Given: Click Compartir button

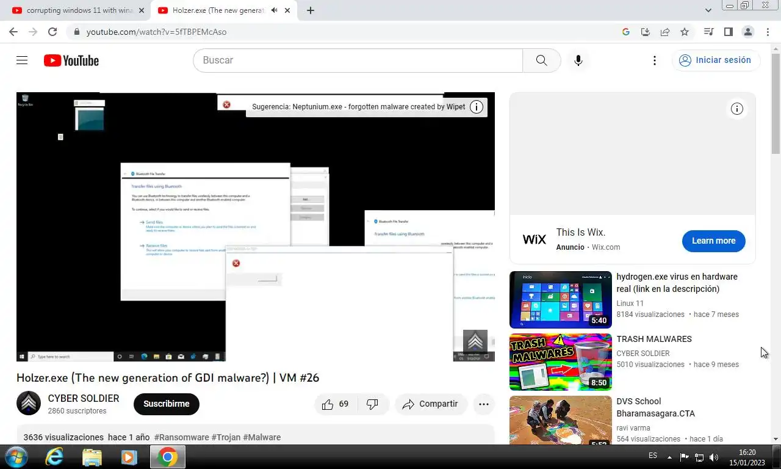Looking at the screenshot, I should [x=431, y=404].
